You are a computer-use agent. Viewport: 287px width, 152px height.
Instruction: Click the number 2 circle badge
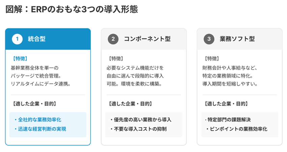point(113,39)
